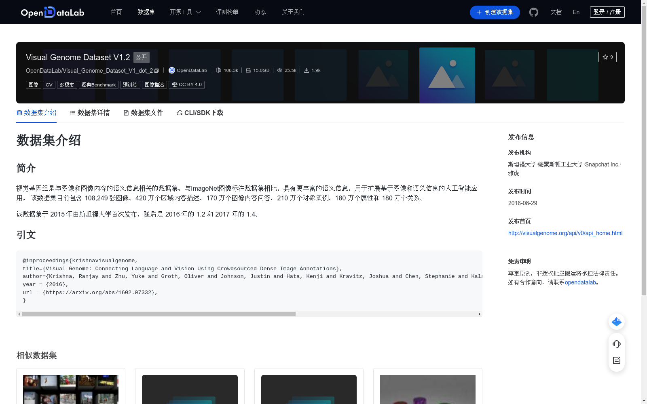Click the 公开 visibility badge
647x404 pixels.
(x=142, y=57)
